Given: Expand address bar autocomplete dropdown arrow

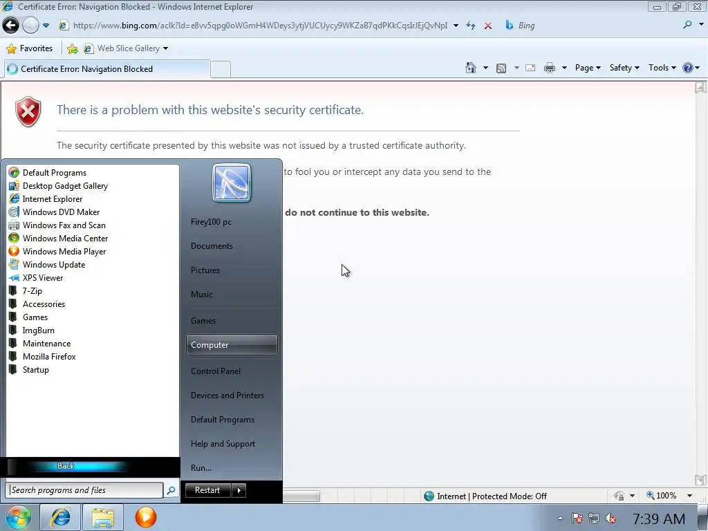Looking at the screenshot, I should click(x=456, y=26).
